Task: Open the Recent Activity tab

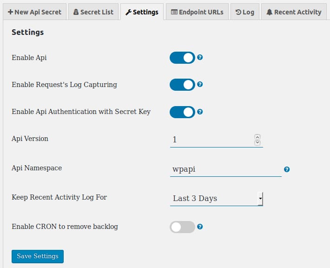Action: (x=294, y=12)
